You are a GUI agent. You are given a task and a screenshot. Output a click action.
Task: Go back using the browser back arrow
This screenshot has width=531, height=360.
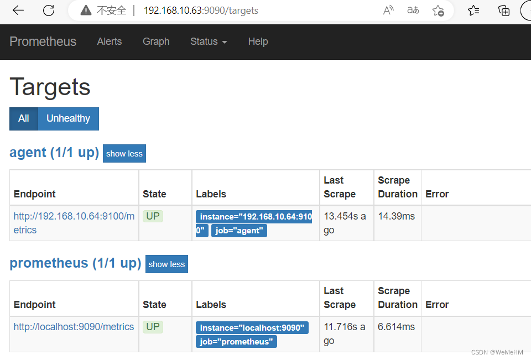pos(18,11)
